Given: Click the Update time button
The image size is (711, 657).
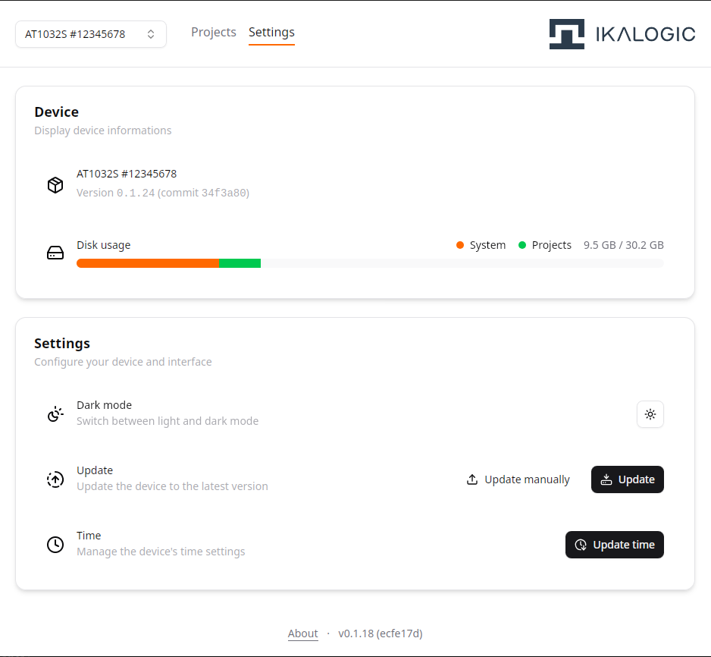Looking at the screenshot, I should (x=614, y=545).
